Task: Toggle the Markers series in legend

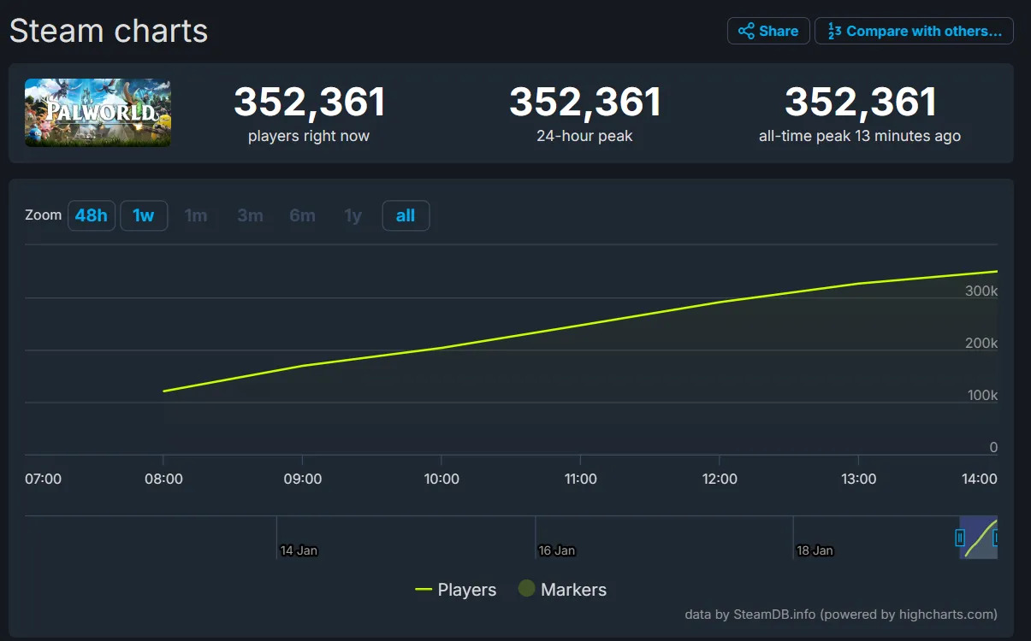Action: [x=562, y=590]
